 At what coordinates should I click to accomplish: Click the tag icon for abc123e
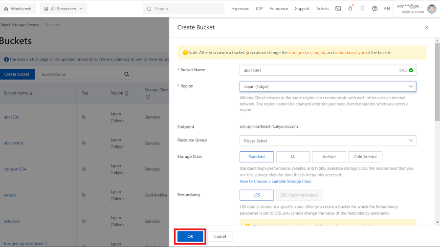[x=84, y=117]
